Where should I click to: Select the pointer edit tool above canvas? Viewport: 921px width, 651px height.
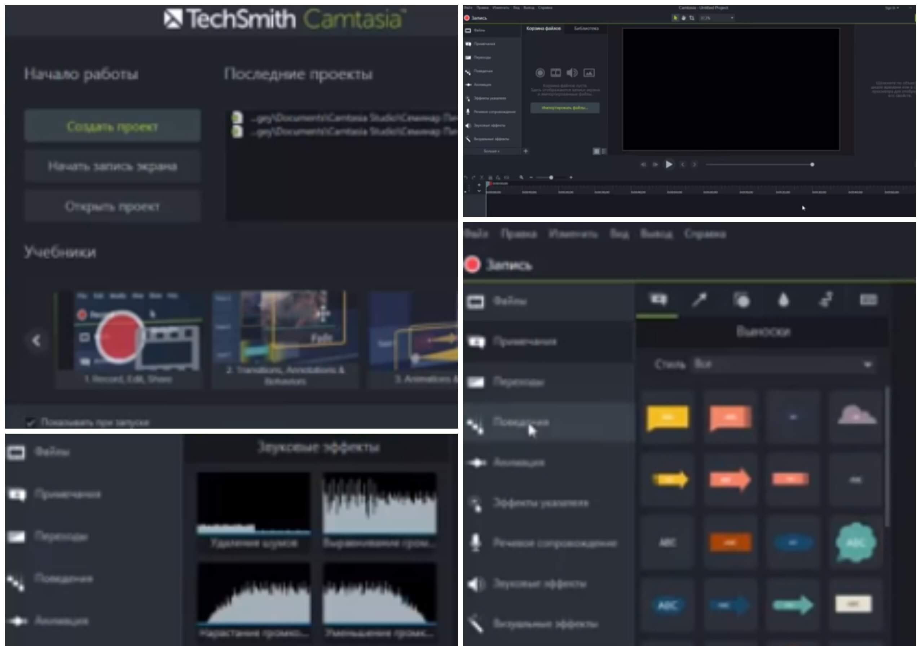coord(675,18)
